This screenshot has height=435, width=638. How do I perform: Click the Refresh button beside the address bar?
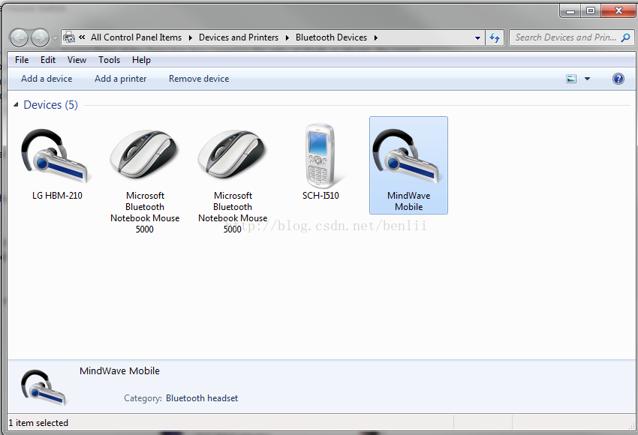[495, 37]
